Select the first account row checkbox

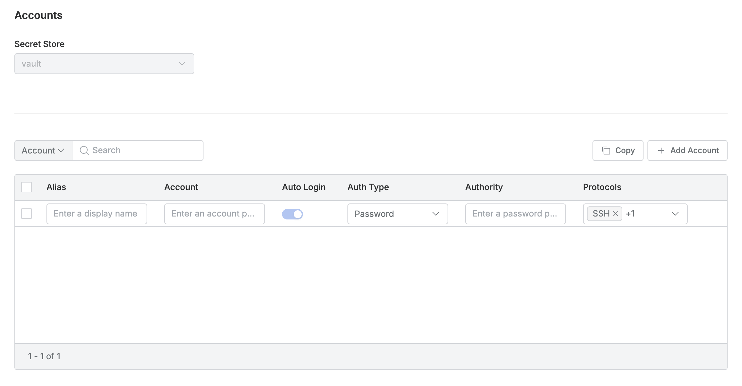click(x=26, y=214)
